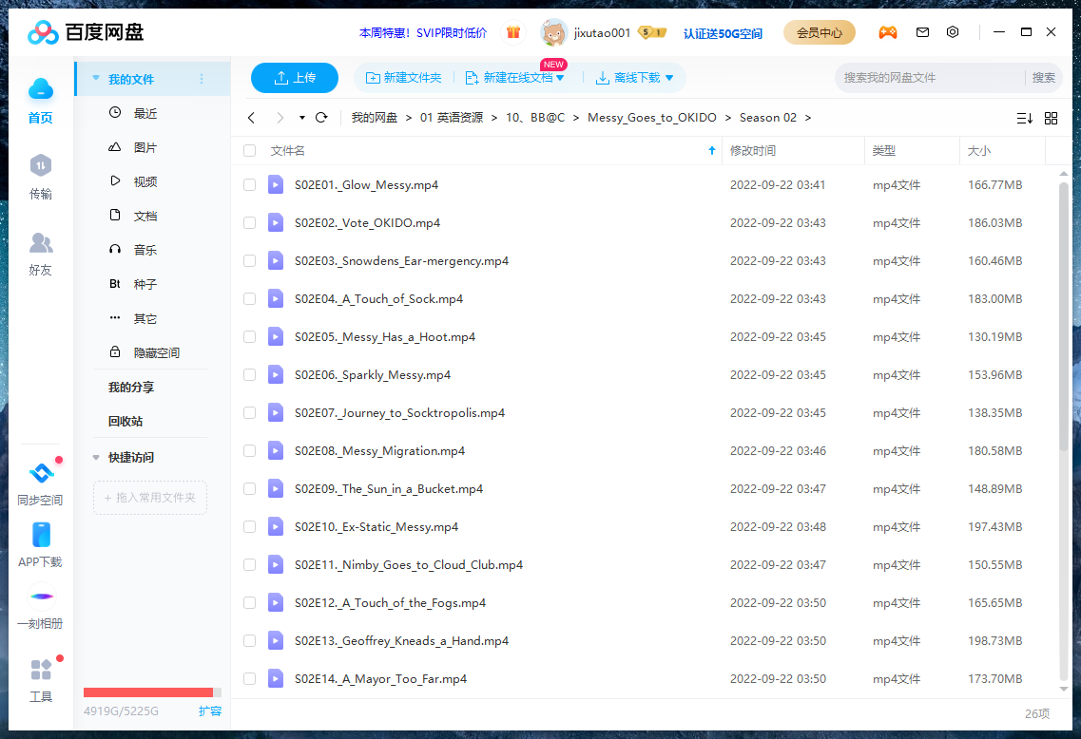Switch to grid thumbnail view
The height and width of the screenshot is (739, 1081).
1051,119
